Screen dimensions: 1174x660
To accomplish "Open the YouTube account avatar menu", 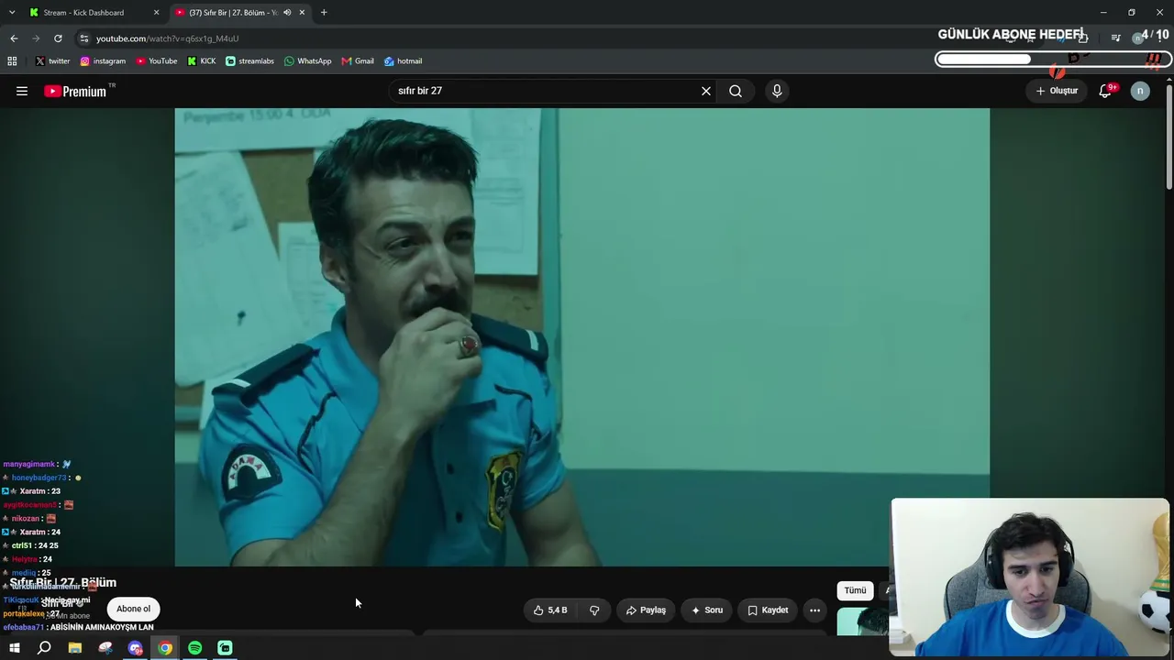I will click(1140, 91).
